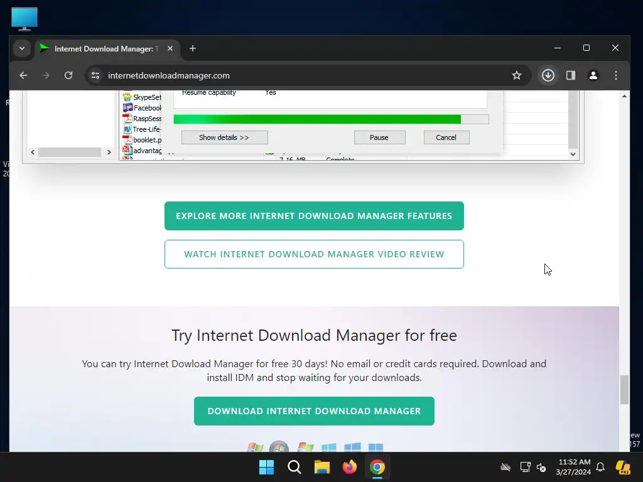Click the page scrollbar up arrow
This screenshot has height=482, width=643.
[x=624, y=96]
